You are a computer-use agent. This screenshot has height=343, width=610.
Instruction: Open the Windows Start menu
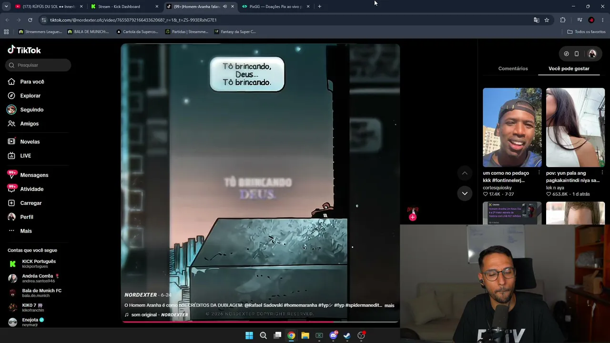click(x=249, y=335)
